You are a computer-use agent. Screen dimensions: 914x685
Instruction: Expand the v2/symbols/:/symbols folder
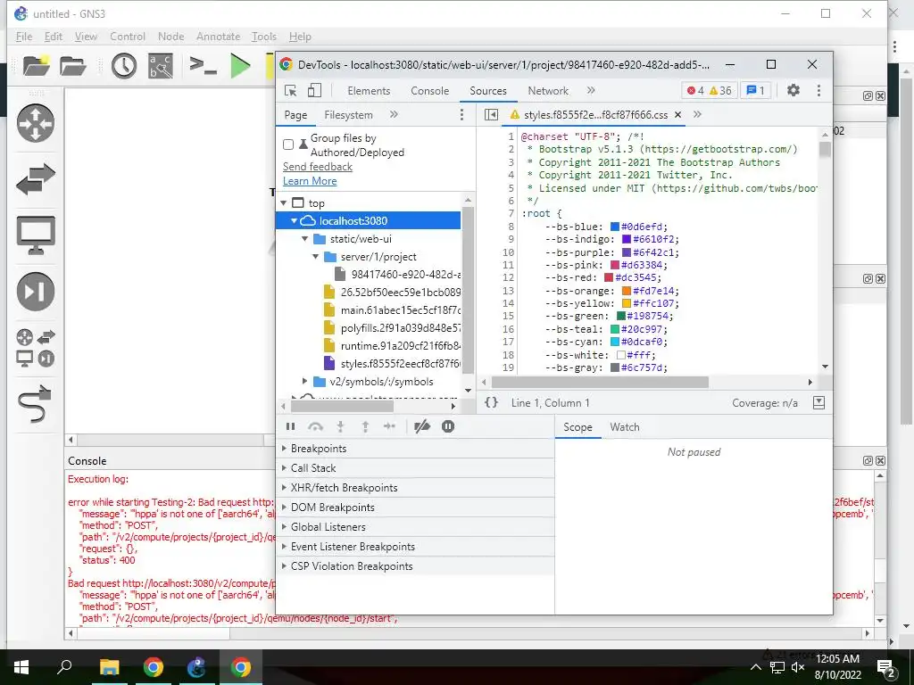tap(305, 382)
